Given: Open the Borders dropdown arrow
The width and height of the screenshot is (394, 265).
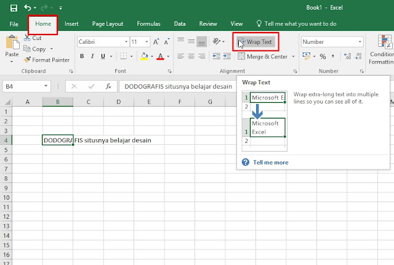Looking at the screenshot, I should [x=131, y=56].
